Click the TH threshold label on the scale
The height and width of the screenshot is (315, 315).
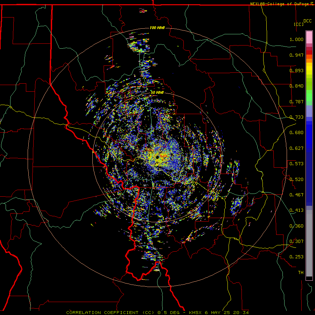301,273
